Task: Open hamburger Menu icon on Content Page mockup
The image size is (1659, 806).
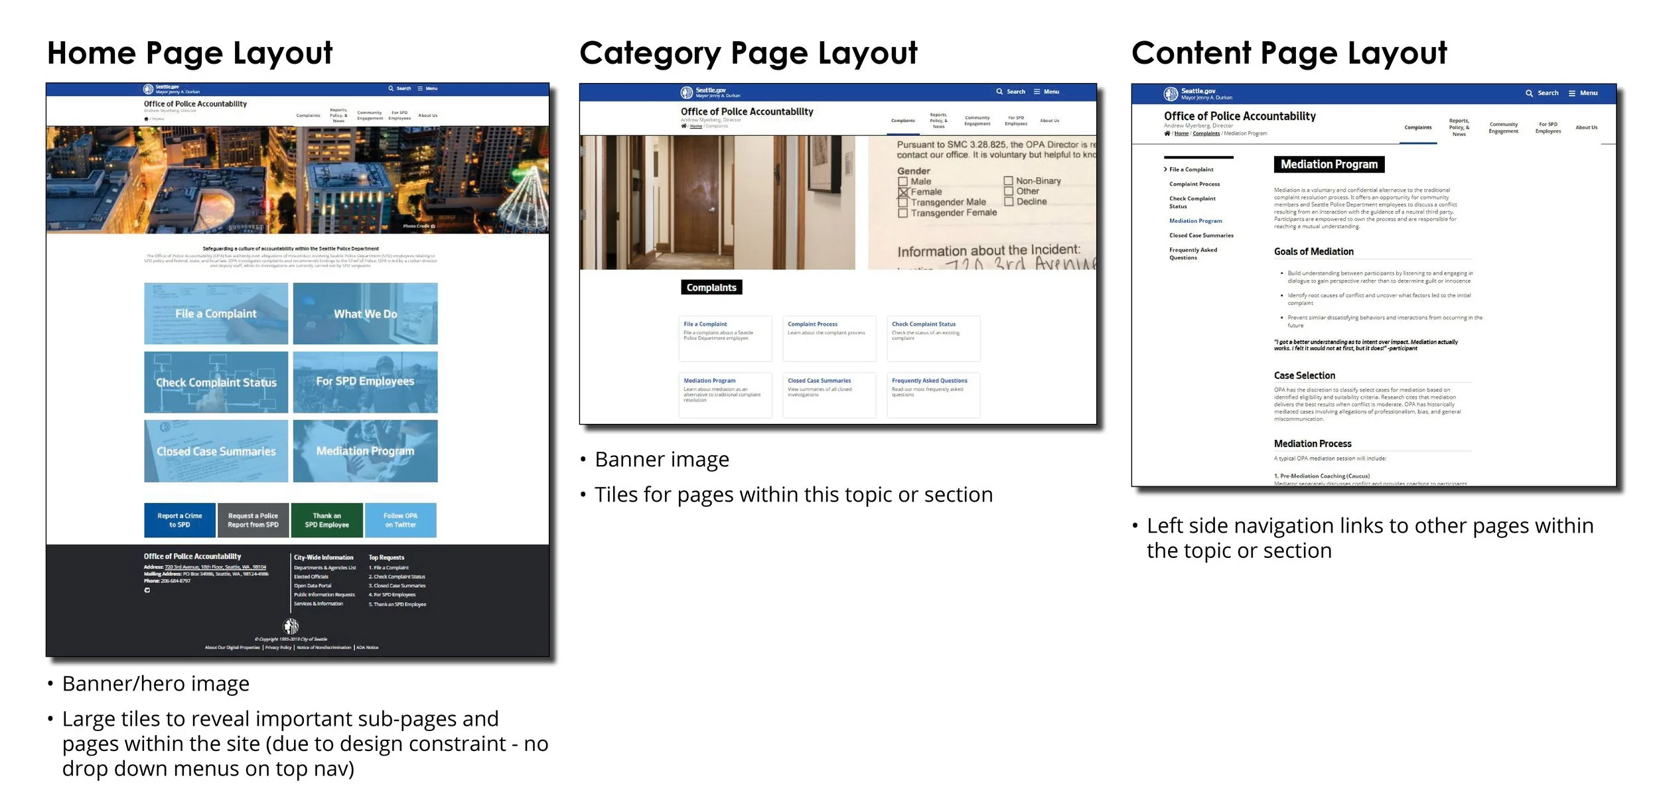Action: (x=1572, y=94)
